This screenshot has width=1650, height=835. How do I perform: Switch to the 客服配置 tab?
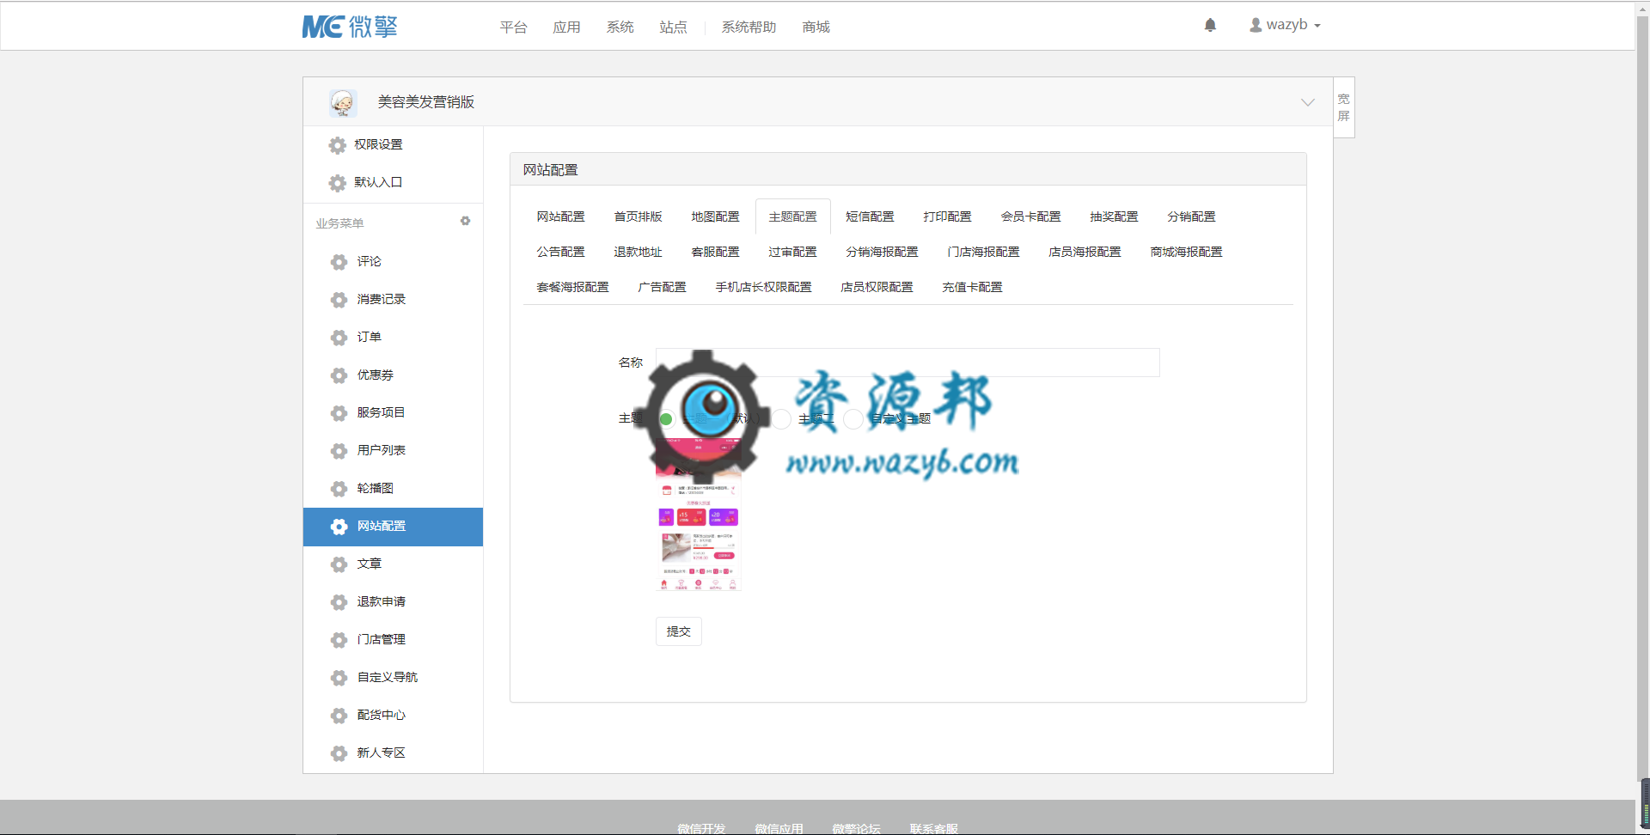pyautogui.click(x=716, y=252)
